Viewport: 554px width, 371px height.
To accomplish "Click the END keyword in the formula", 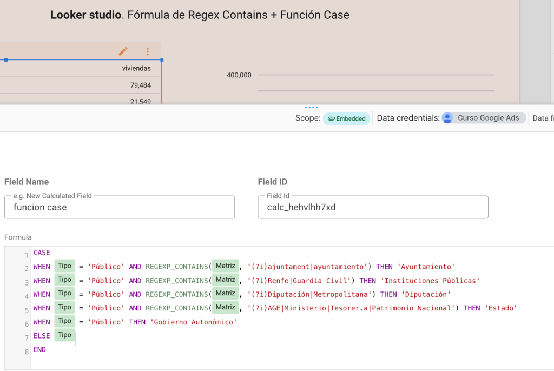I will 39,349.
